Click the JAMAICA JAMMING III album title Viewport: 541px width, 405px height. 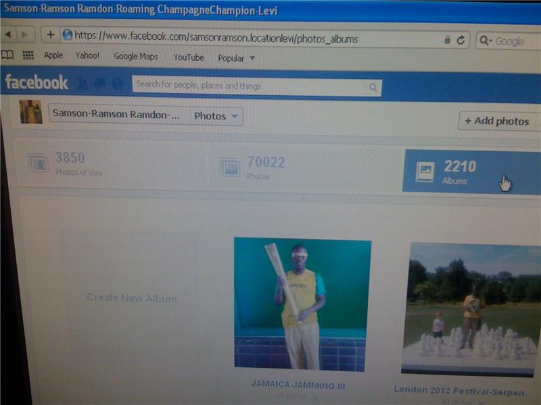[x=298, y=385]
